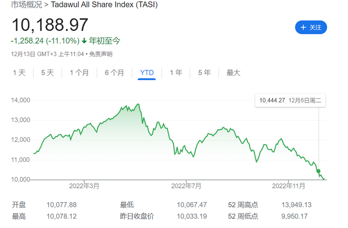Screen dimensions: 348x228
Task: Click the 52 周低点 value 9,950.17
Action: 294,216
